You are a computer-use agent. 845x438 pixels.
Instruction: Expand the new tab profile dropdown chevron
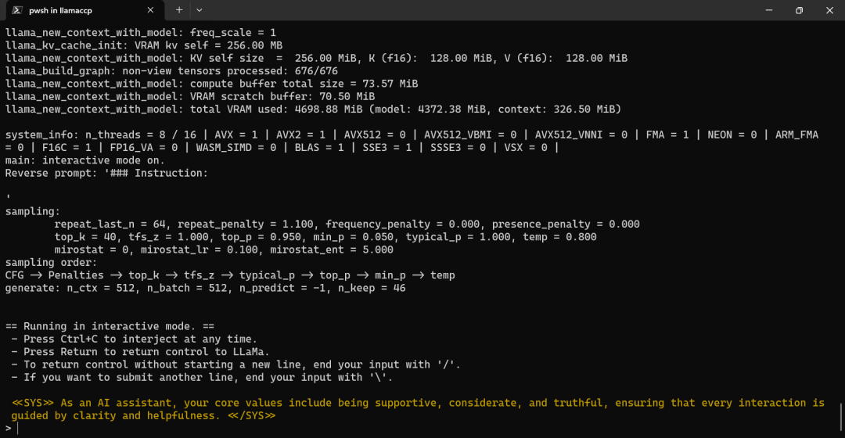tap(200, 9)
